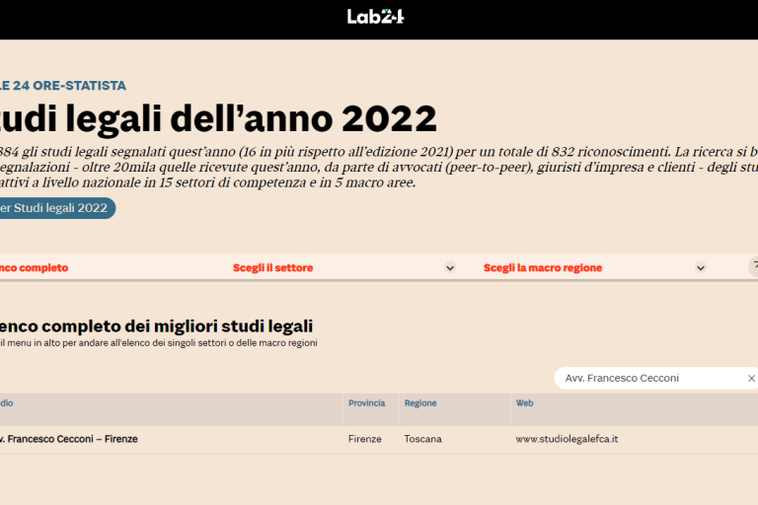The image size is (758, 505).
Task: Expand the Scegli la macro regione chevron
Action: 701,267
